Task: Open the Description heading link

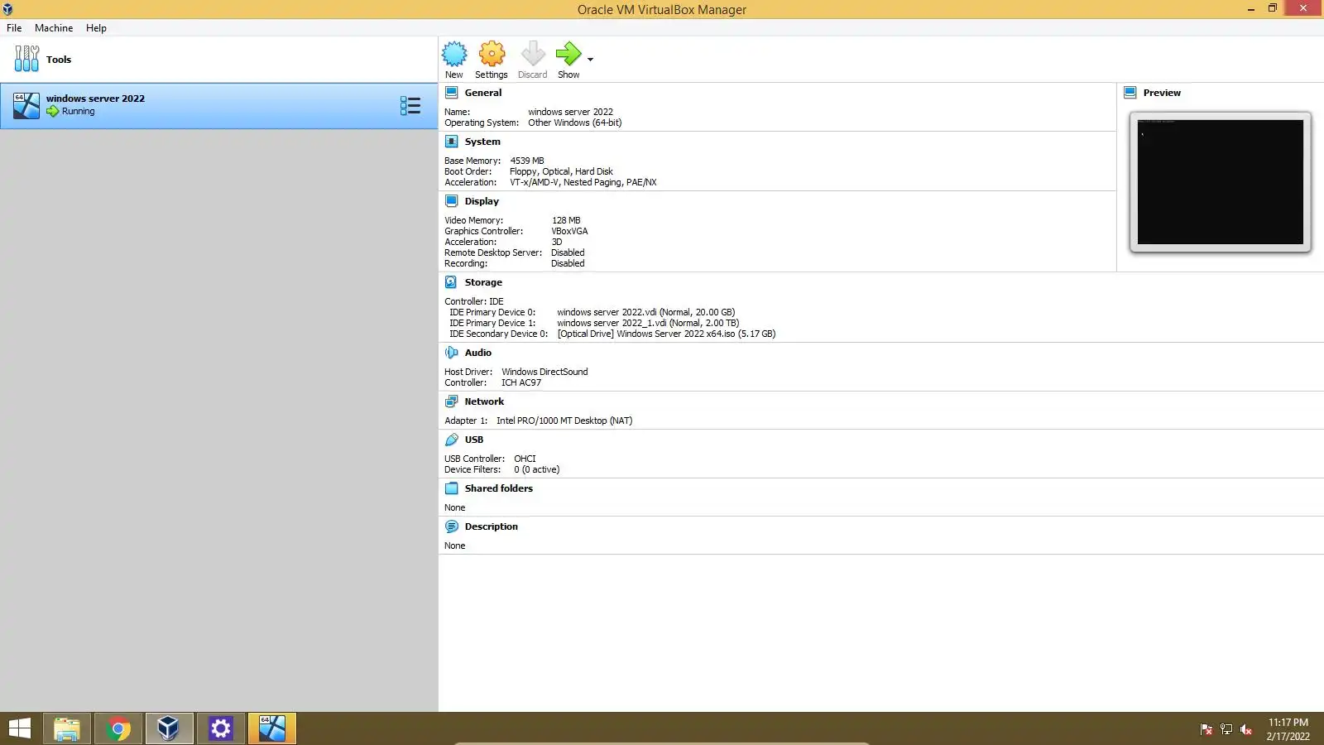Action: (x=492, y=526)
